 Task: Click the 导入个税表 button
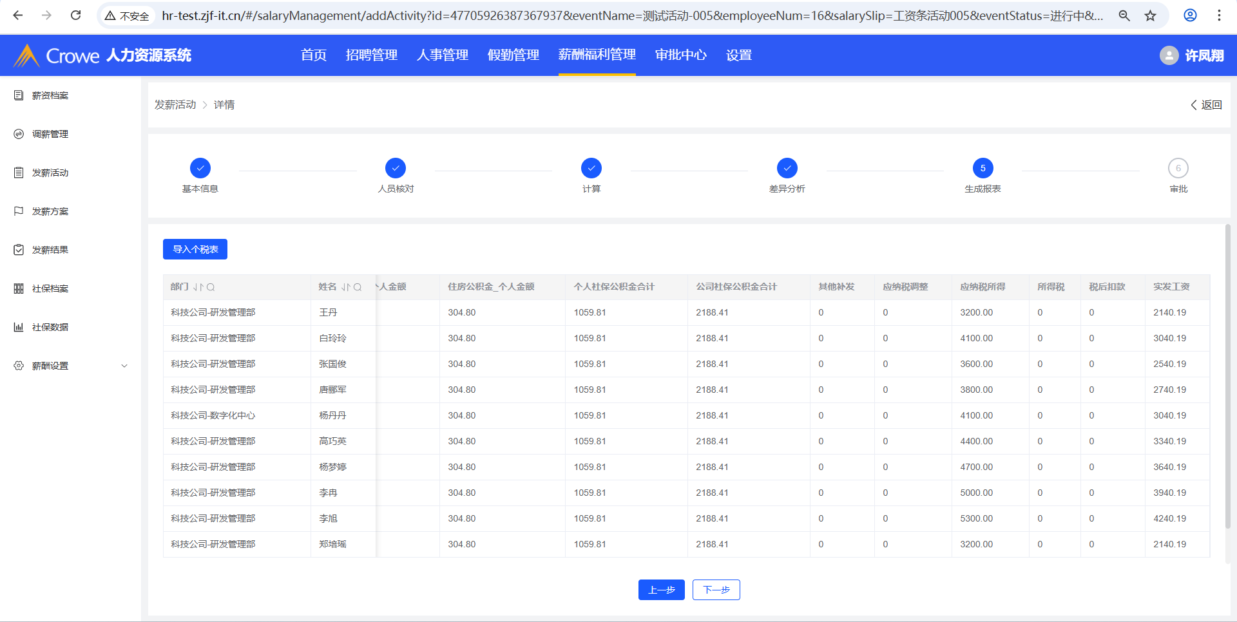(195, 249)
